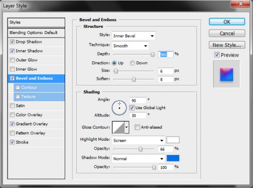
Task: Toggle the Gradient Overlay checkbox
Action: coord(12,124)
